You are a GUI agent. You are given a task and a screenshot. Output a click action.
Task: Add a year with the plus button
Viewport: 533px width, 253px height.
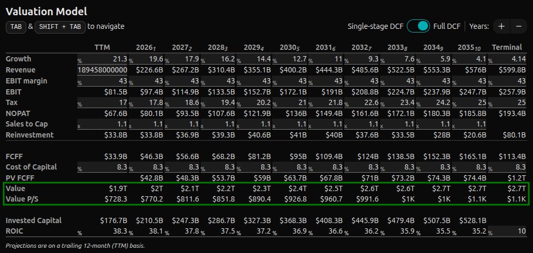pyautogui.click(x=501, y=26)
